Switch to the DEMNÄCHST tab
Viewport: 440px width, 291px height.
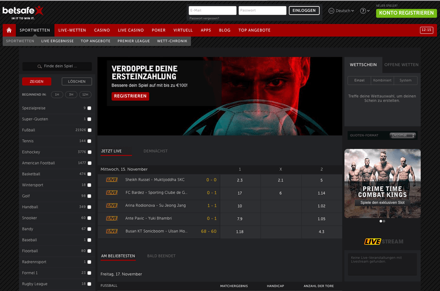pyautogui.click(x=155, y=151)
